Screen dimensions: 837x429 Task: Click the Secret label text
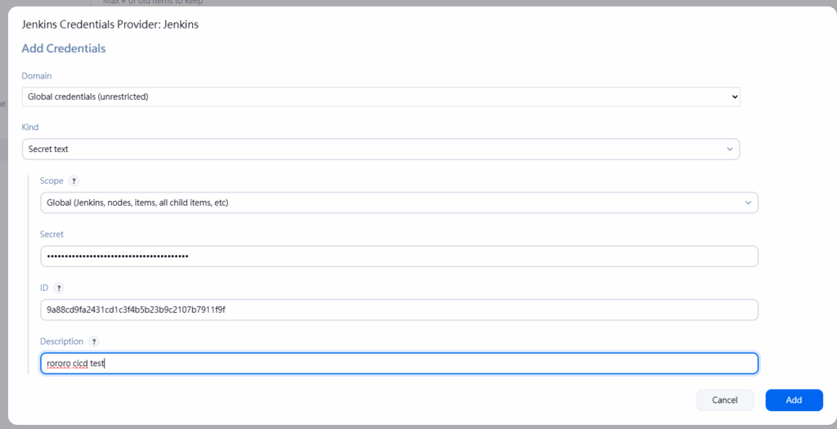[52, 235]
